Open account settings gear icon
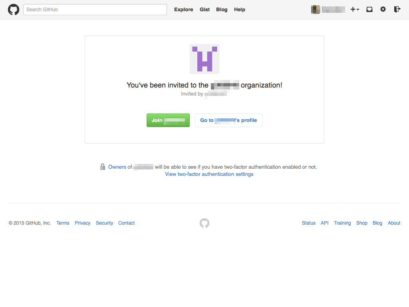The image size is (409, 307). click(x=383, y=10)
